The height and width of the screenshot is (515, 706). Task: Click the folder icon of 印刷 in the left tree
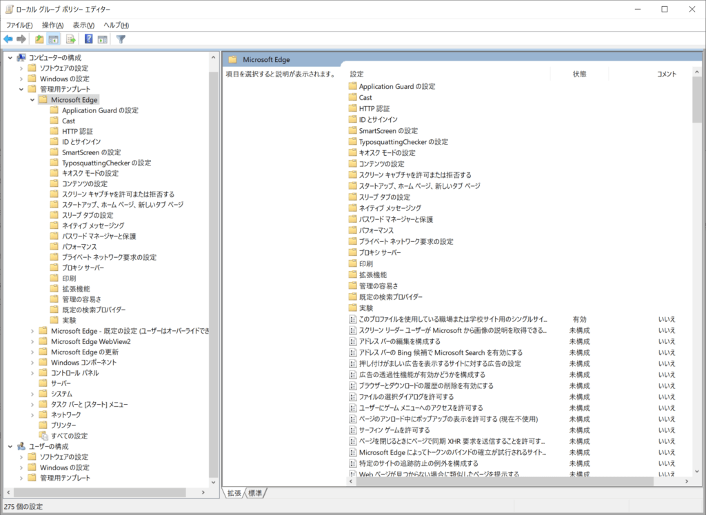(54, 278)
